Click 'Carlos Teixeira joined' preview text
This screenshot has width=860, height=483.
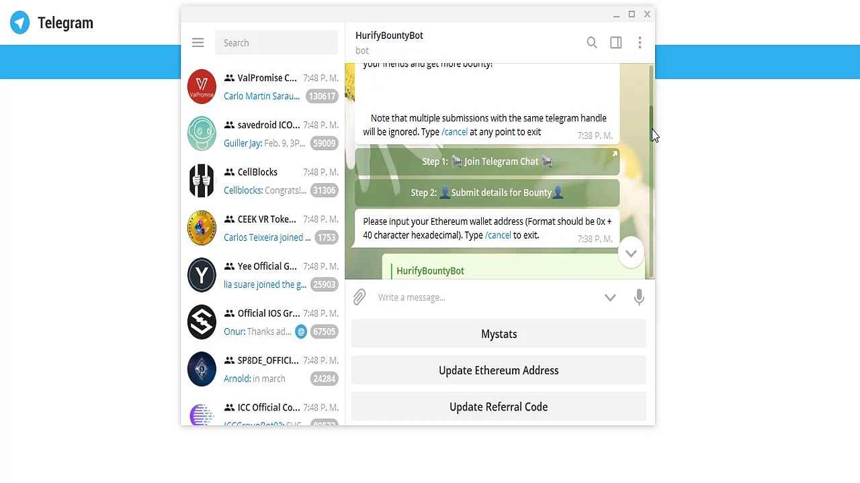point(267,237)
